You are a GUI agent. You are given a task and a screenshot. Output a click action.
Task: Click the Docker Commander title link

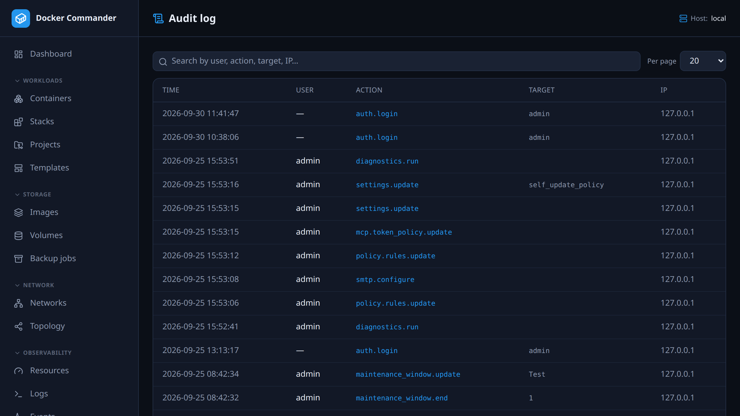click(x=76, y=18)
